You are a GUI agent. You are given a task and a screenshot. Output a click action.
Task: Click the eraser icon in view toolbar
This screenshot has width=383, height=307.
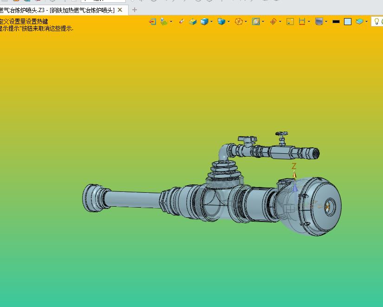click(182, 21)
